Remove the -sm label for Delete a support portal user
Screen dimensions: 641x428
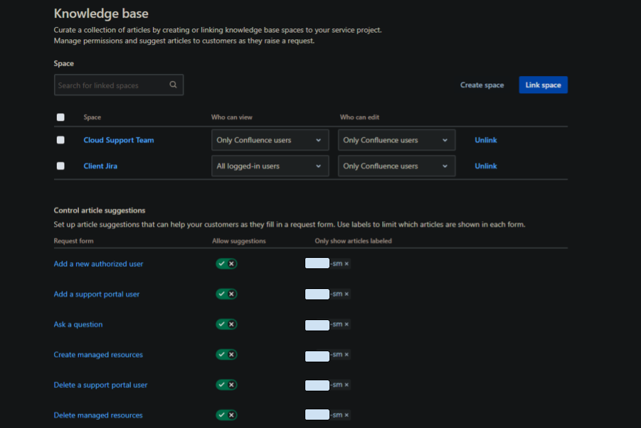pos(347,384)
